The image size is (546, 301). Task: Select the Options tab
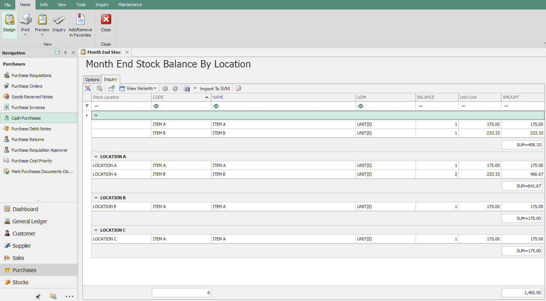[92, 80]
